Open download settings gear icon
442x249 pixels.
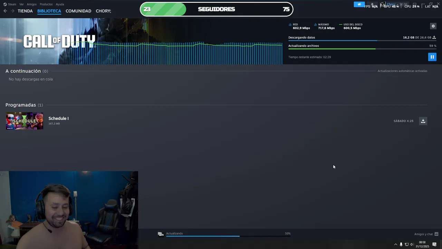(x=433, y=26)
